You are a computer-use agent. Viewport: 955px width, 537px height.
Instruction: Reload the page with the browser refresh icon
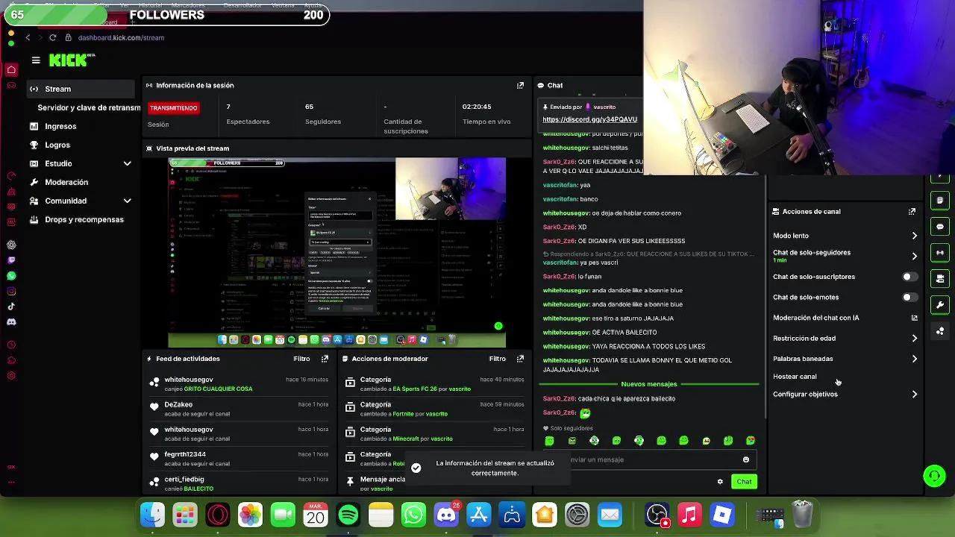point(52,37)
